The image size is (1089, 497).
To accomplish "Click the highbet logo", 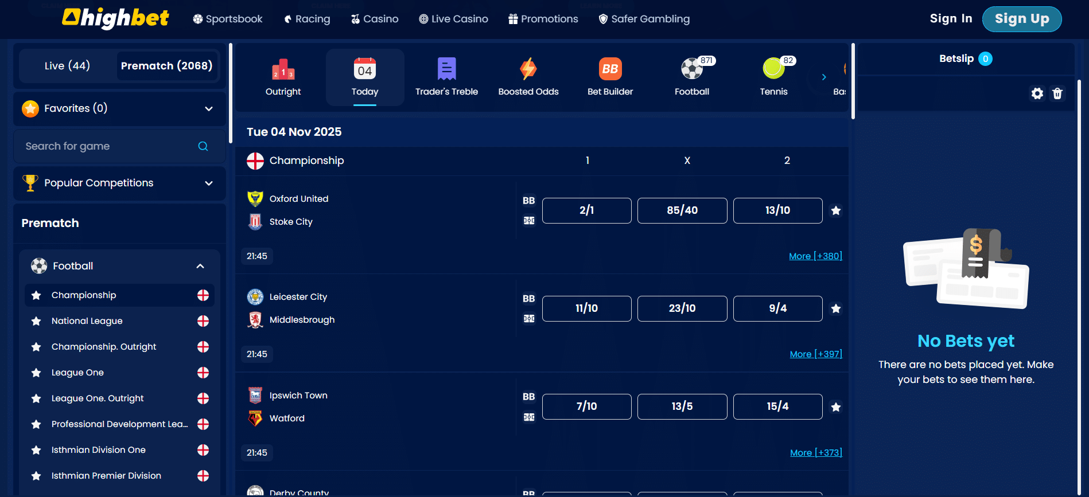I will coord(115,18).
